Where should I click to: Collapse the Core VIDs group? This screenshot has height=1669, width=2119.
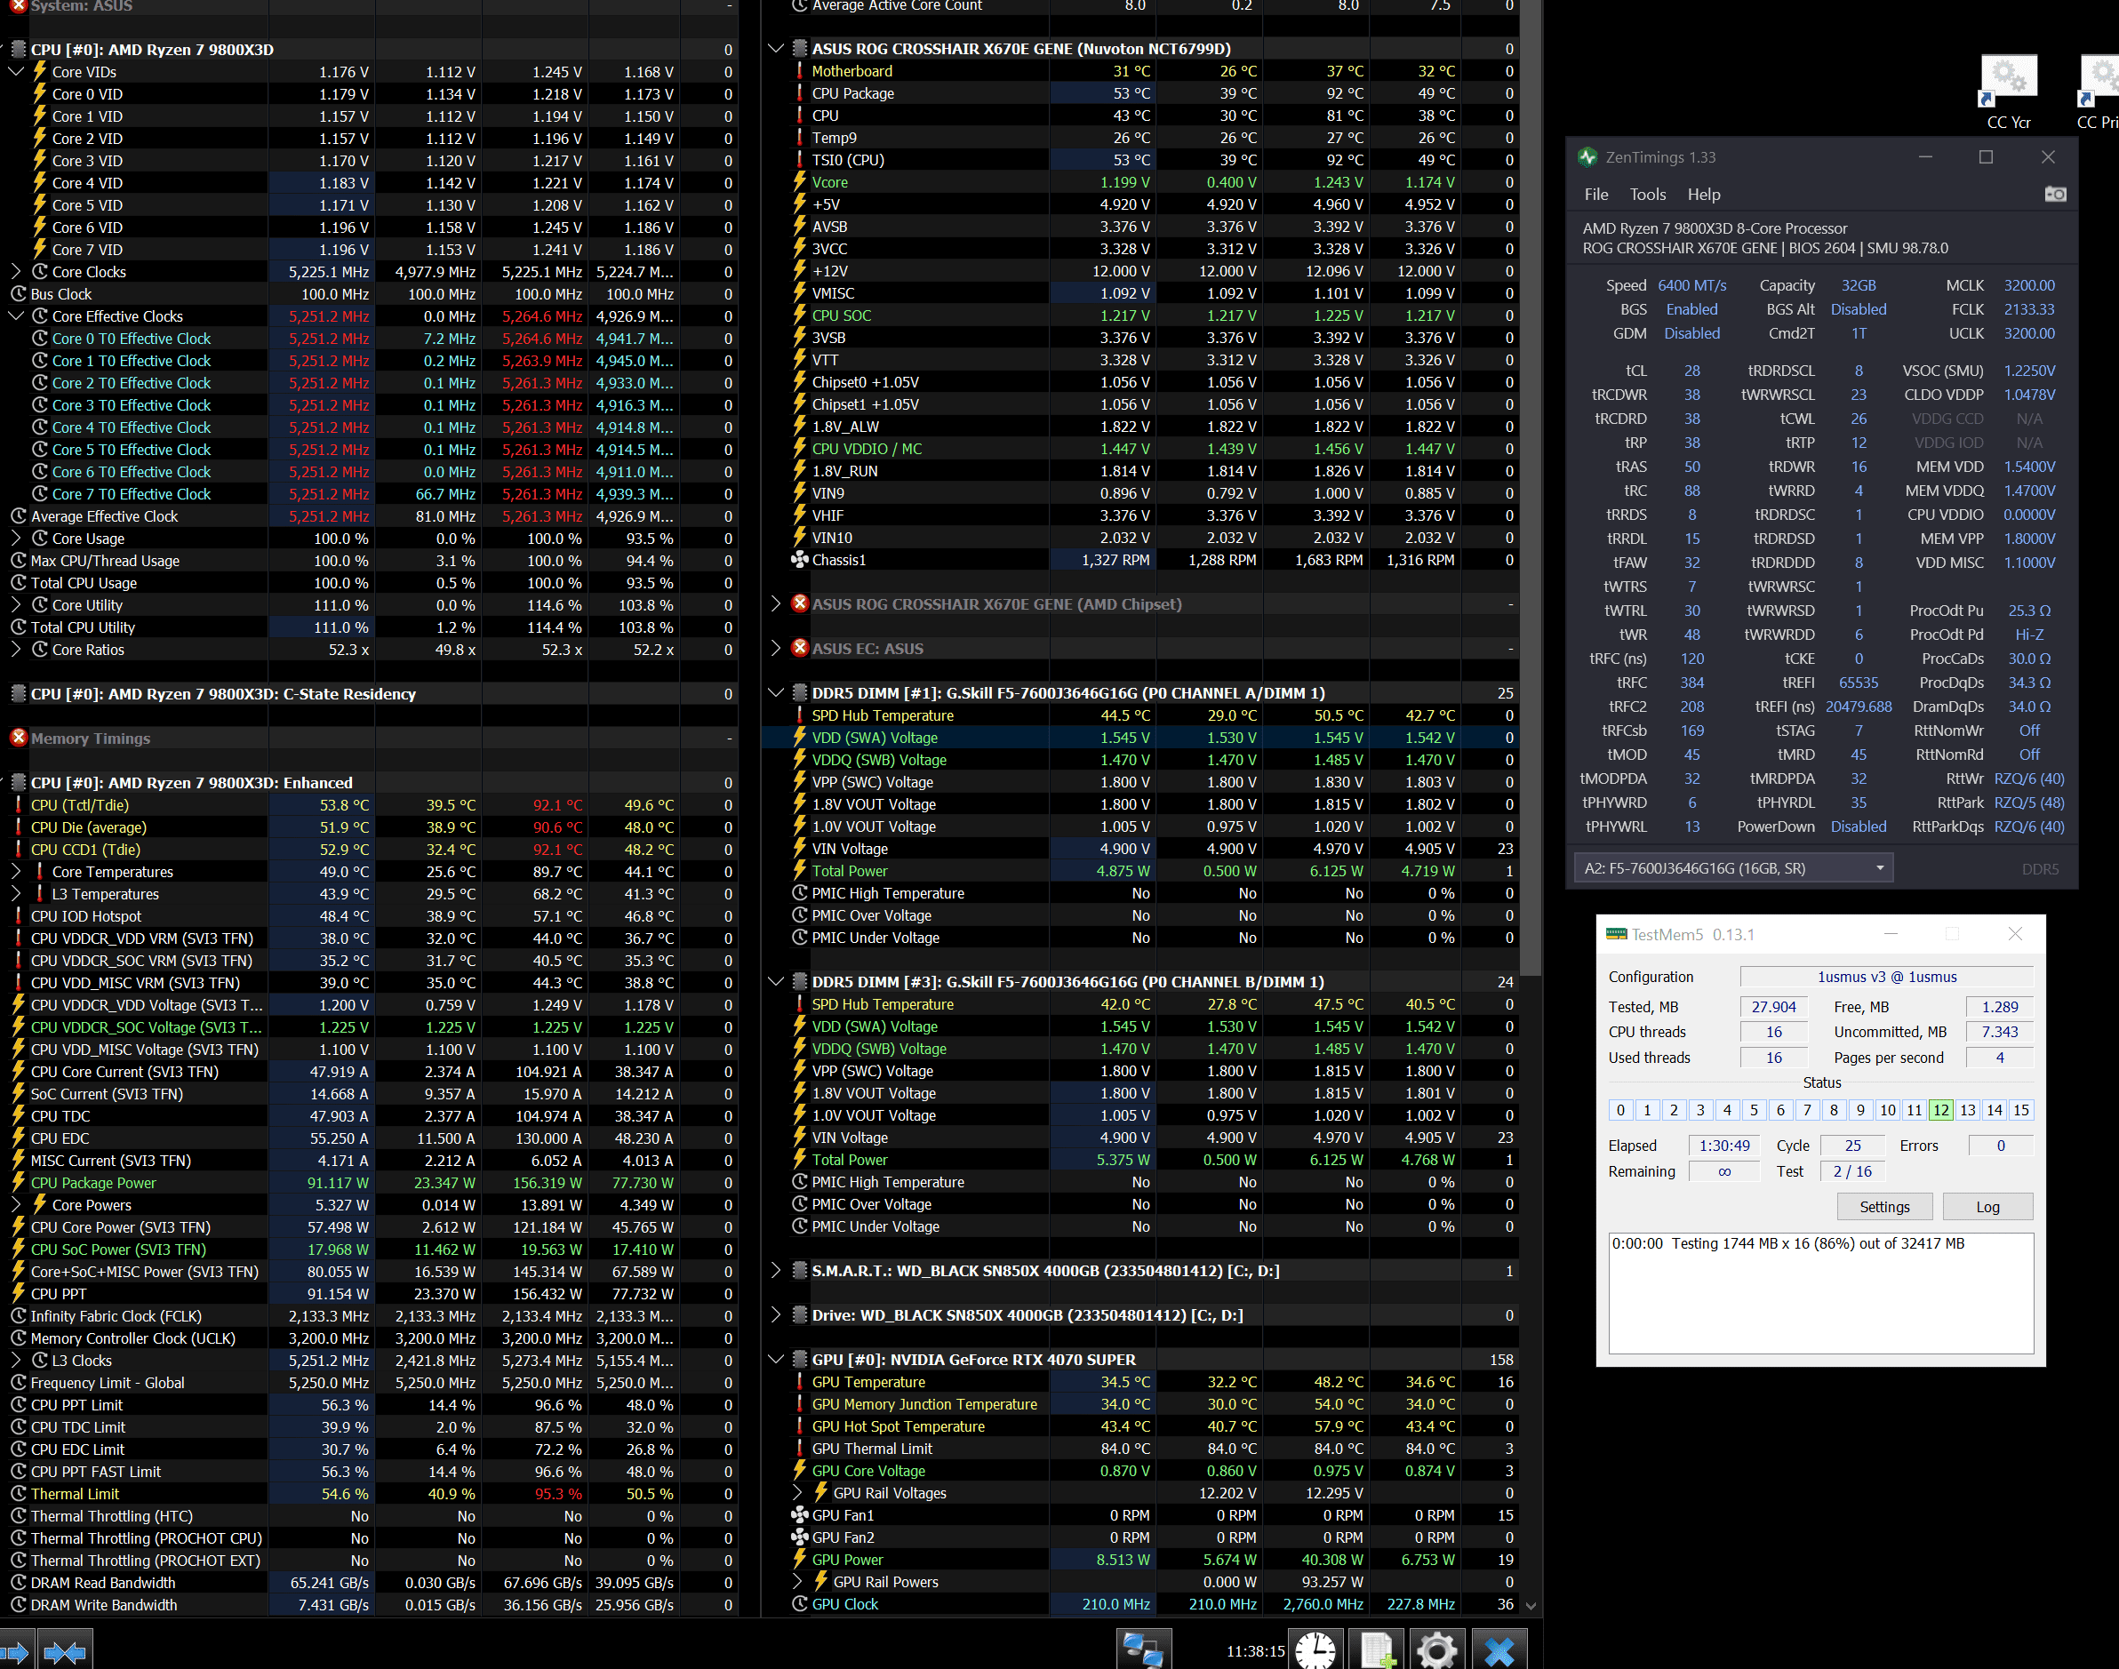16,71
